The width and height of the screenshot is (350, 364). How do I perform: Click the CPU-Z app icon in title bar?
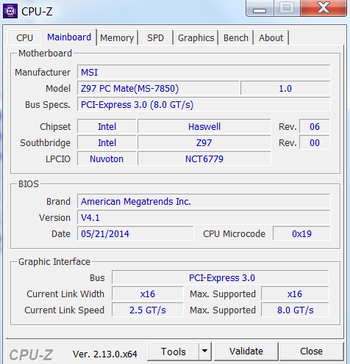click(x=10, y=11)
